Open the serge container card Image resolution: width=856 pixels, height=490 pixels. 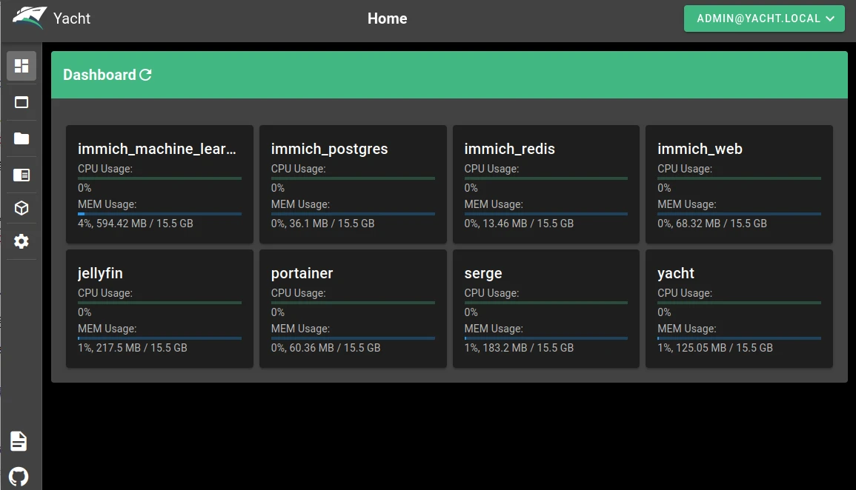(546, 309)
